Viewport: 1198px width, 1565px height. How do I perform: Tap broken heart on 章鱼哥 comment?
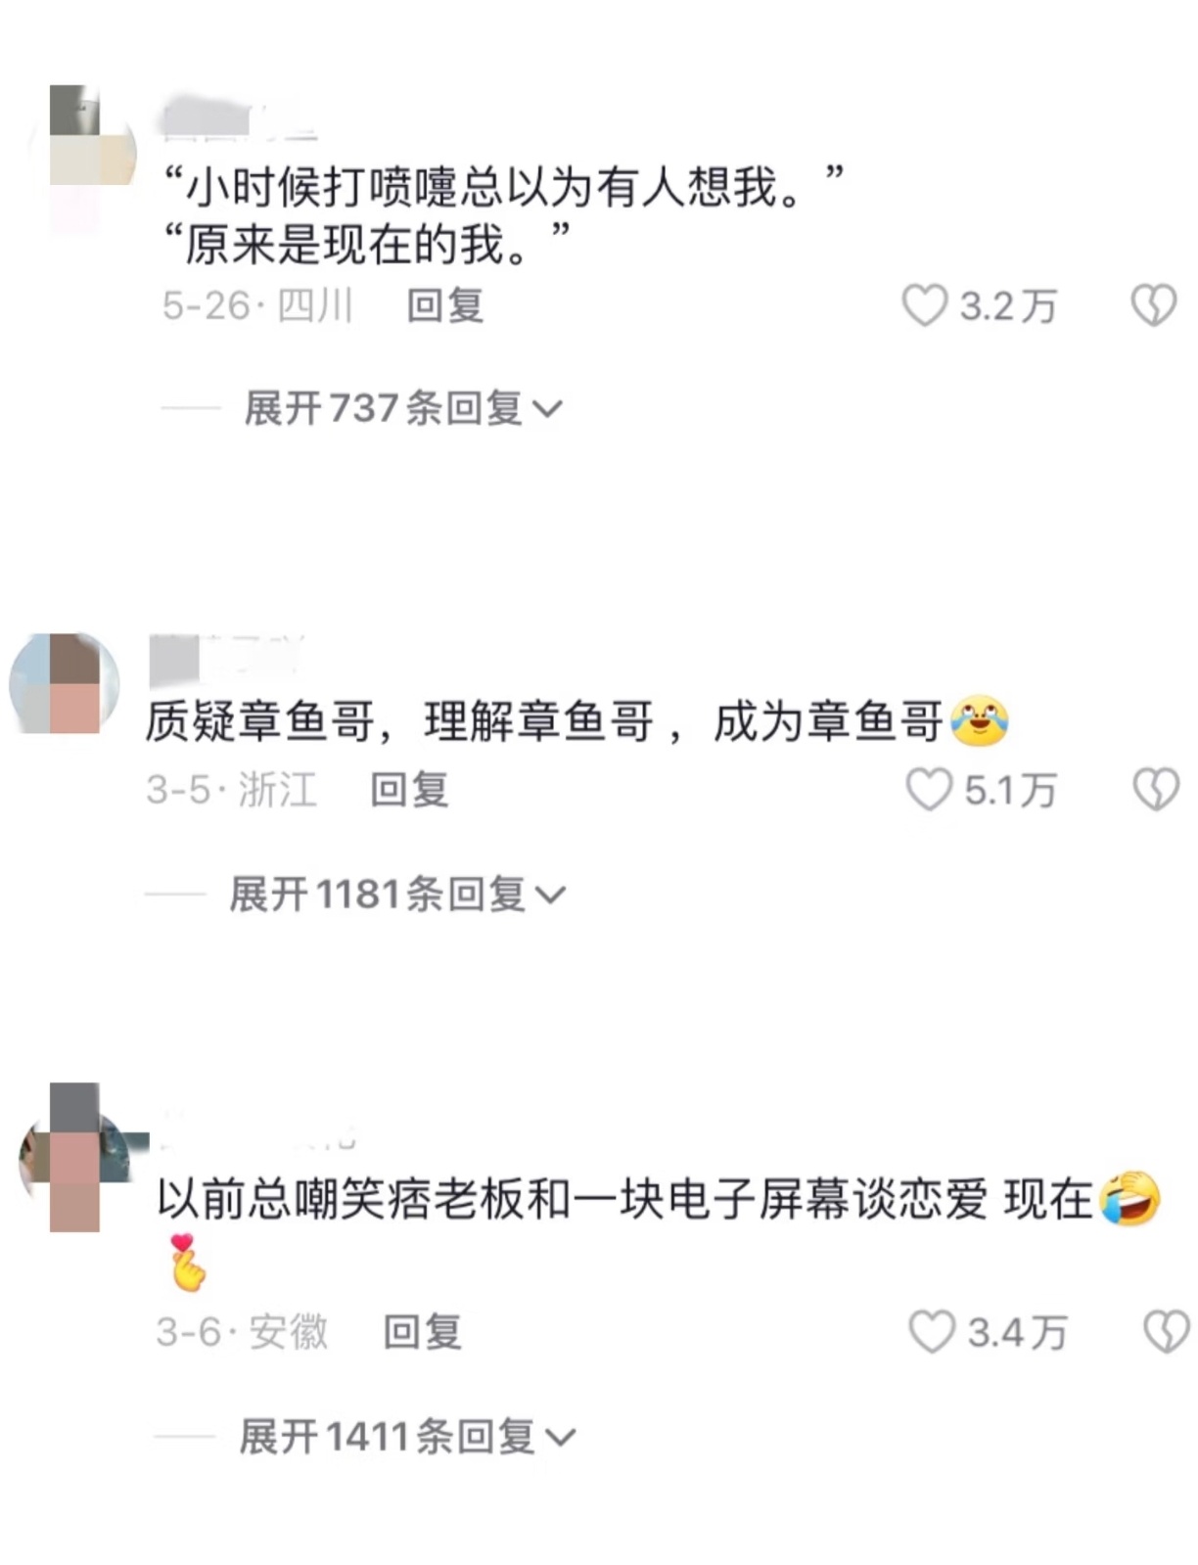pyautogui.click(x=1156, y=790)
